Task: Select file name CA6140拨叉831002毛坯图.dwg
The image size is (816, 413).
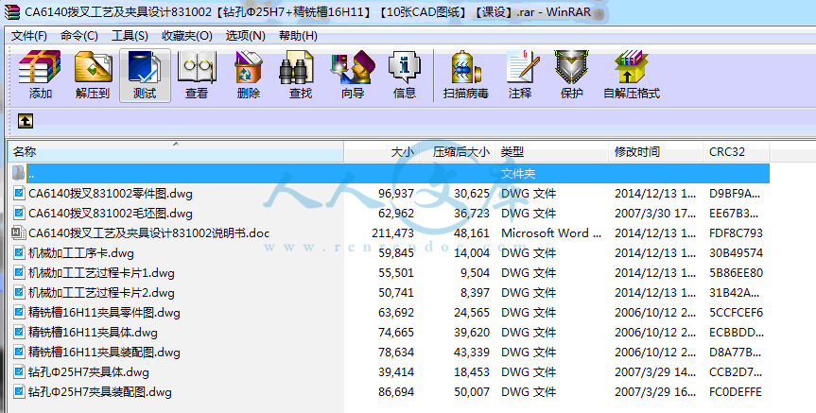Action: point(111,214)
